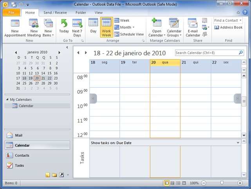Open Contacts in navigation pane
This screenshot has height=189, width=251.
click(38, 155)
